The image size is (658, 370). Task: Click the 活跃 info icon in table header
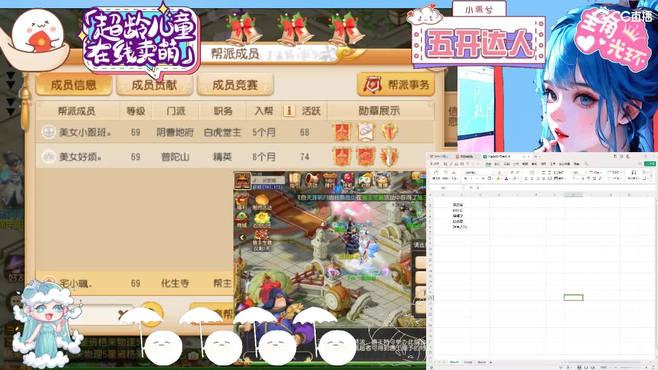[289, 111]
